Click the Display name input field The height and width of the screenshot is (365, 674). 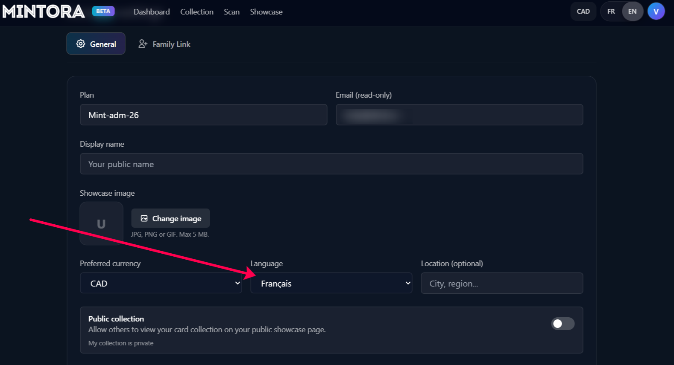(331, 164)
